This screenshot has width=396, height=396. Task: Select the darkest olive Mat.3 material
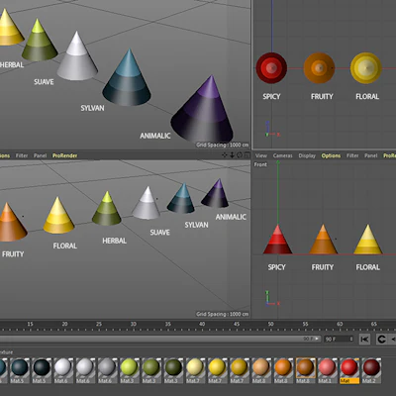(173, 370)
